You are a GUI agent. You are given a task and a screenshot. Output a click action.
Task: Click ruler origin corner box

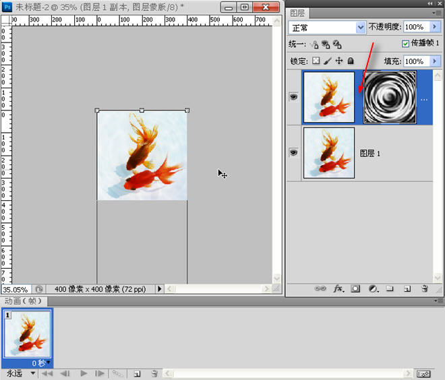click(6, 20)
